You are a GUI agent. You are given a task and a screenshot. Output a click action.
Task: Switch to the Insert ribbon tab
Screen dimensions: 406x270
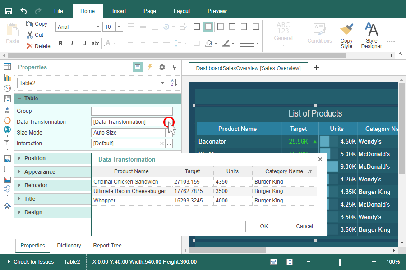[119, 11]
